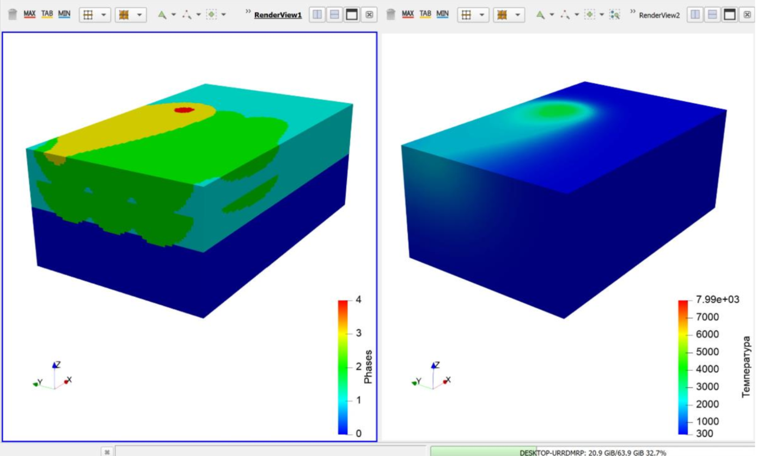Split RenderView2 vertically using stacked-panes icon

[712, 15]
